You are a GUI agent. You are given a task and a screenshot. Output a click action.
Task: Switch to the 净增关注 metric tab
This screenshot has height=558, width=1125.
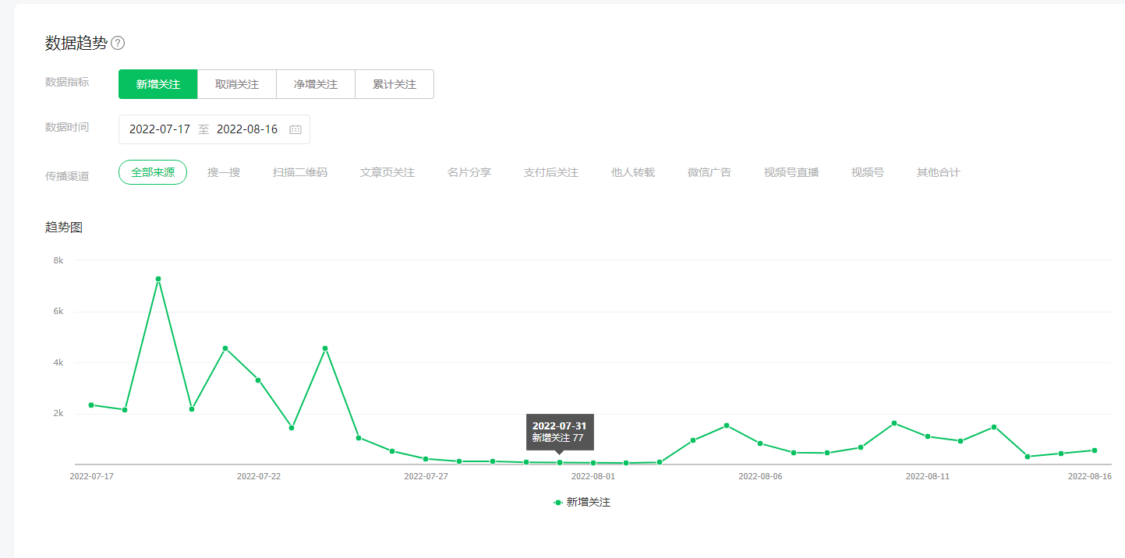click(316, 84)
